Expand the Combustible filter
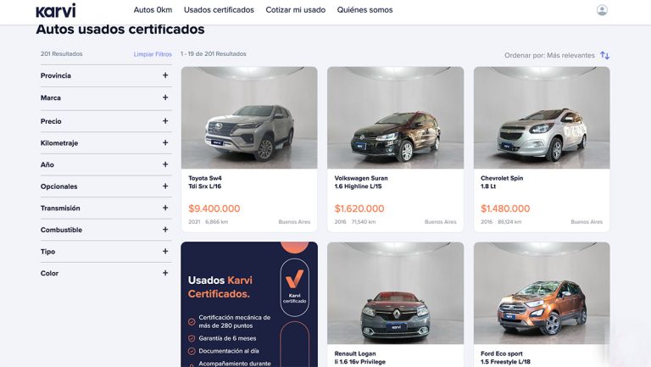The width and height of the screenshot is (651, 367). coord(165,230)
